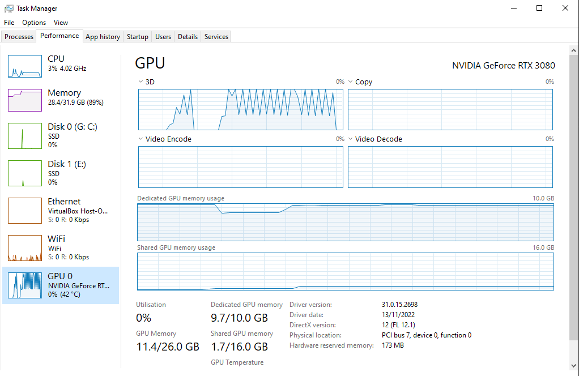Image resolution: width=579 pixels, height=376 pixels.
Task: Click the NVIDIA GeForce RTX 3080 heading
Action: tap(504, 65)
